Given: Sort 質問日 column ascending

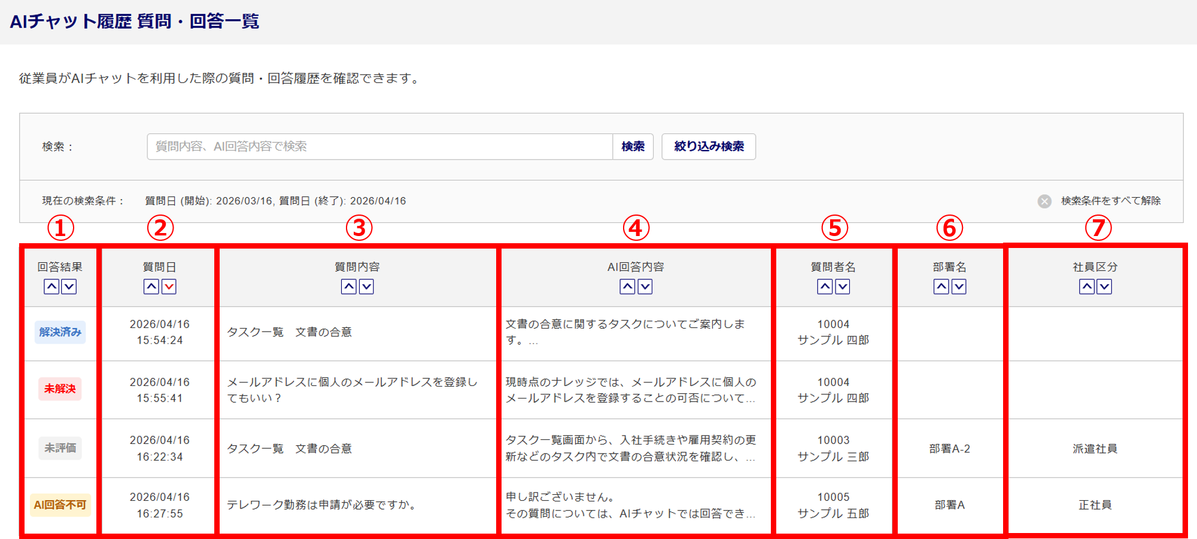Looking at the screenshot, I should (151, 287).
